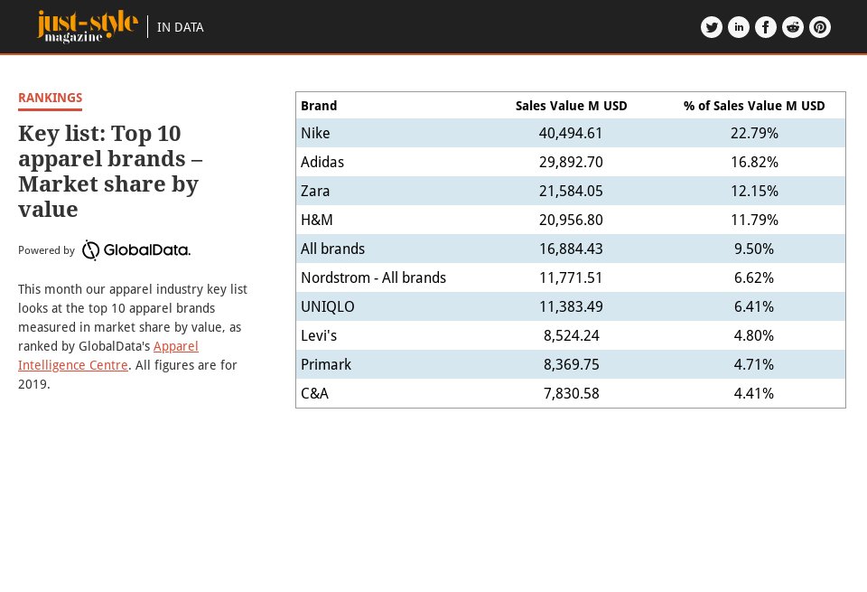Click the 16.82% share value

coord(754,162)
